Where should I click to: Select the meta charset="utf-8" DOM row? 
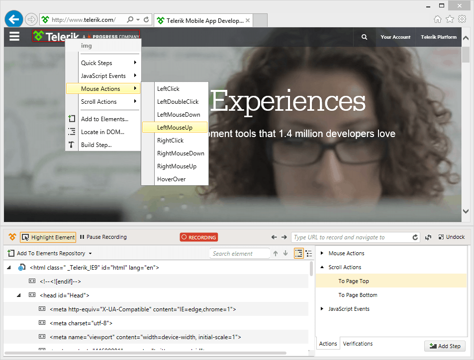[x=156, y=323]
